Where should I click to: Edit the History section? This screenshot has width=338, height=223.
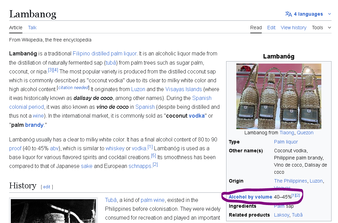tap(47, 187)
